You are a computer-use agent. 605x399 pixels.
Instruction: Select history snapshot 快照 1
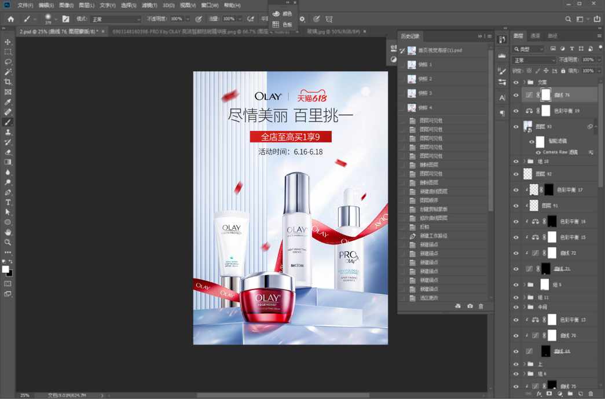coord(443,64)
